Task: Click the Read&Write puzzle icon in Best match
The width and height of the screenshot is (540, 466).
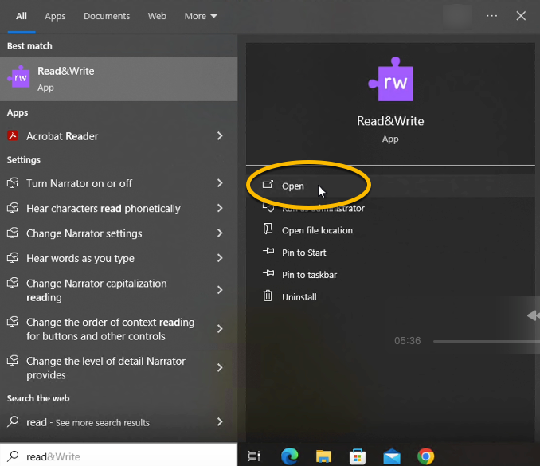Action: point(19,78)
